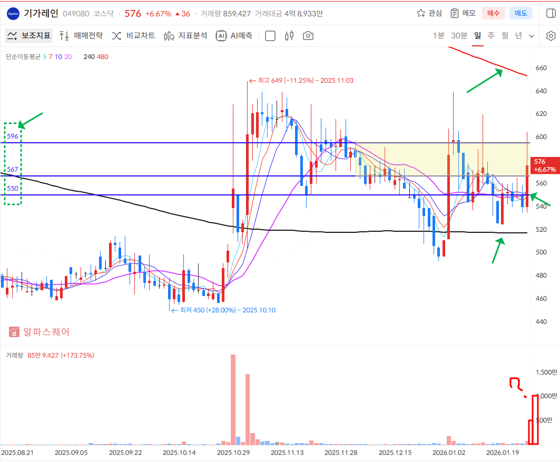Capture chart with camera icon
This screenshot has height=462, width=560.
tap(308, 36)
